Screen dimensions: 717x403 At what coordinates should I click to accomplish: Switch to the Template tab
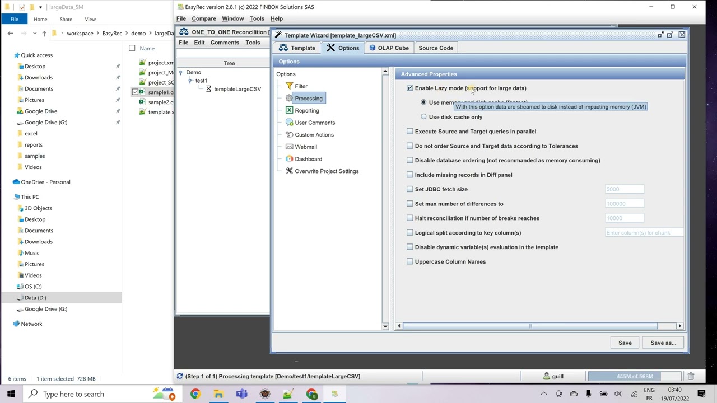click(x=297, y=48)
